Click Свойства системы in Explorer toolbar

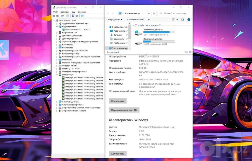point(136,20)
